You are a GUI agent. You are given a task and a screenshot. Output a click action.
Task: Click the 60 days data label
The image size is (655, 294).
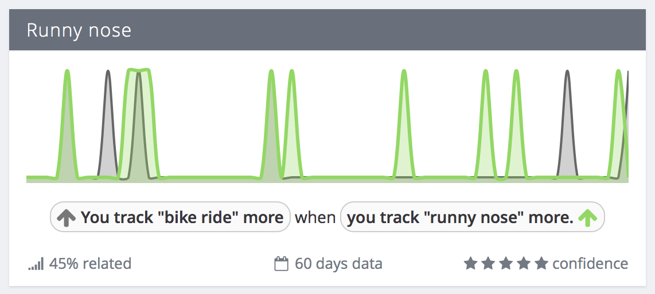click(338, 264)
